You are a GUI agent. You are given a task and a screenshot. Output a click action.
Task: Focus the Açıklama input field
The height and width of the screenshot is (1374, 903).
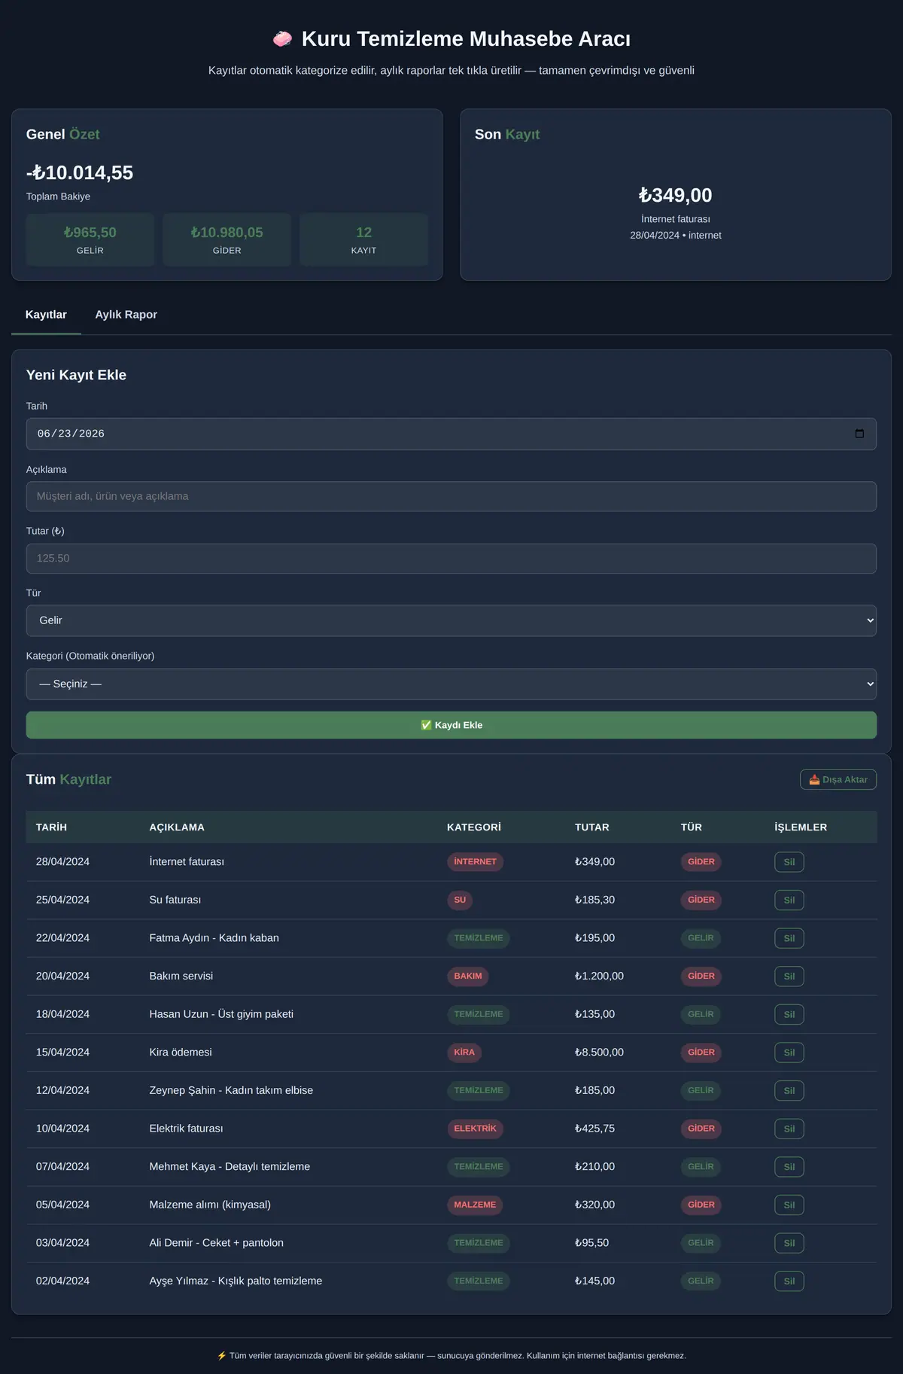[x=451, y=496]
